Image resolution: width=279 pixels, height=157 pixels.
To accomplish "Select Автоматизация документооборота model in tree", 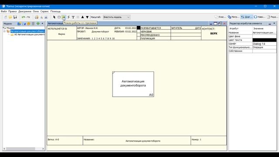I will tap(27, 31).
